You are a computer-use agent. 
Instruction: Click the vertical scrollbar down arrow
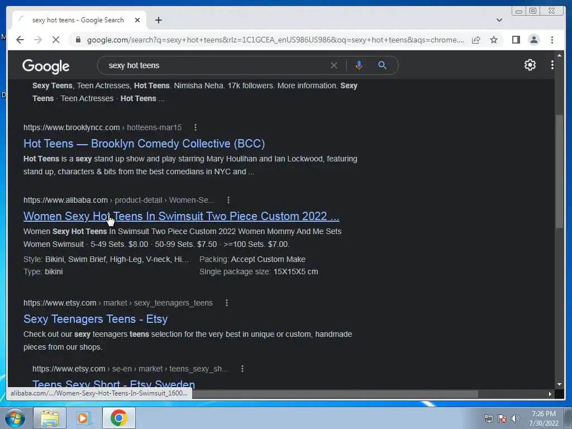tap(559, 384)
